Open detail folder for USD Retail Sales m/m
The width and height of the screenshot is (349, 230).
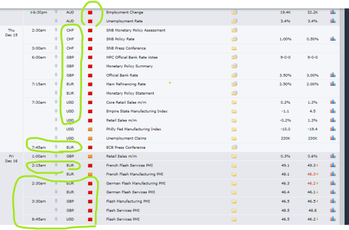click(234, 120)
